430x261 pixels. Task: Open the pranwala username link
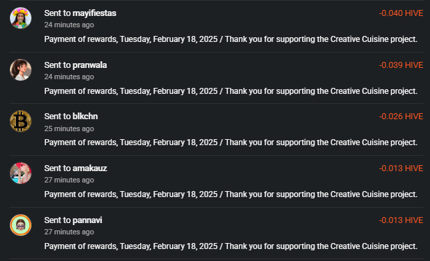click(x=90, y=65)
